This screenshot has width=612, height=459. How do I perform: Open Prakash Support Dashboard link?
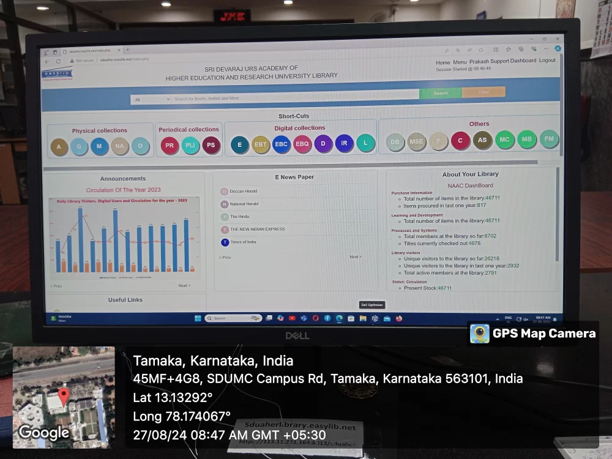click(502, 61)
